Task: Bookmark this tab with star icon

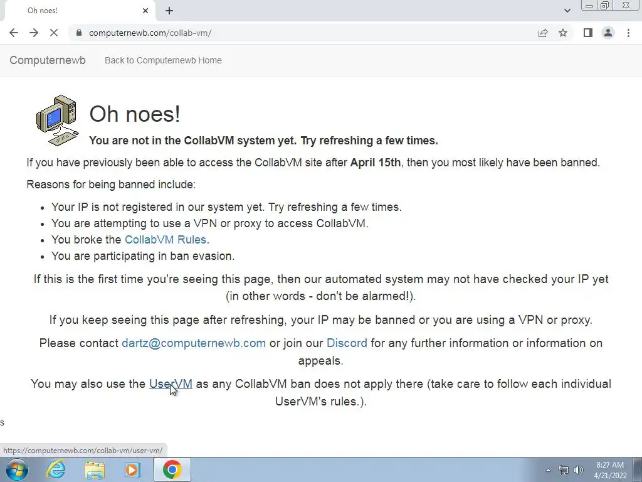Action: click(x=563, y=33)
